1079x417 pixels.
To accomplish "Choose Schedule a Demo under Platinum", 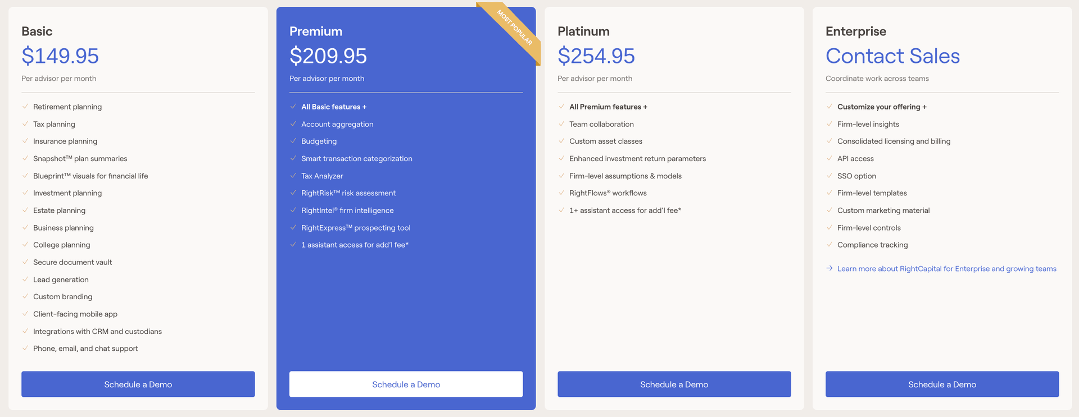I will (x=674, y=384).
